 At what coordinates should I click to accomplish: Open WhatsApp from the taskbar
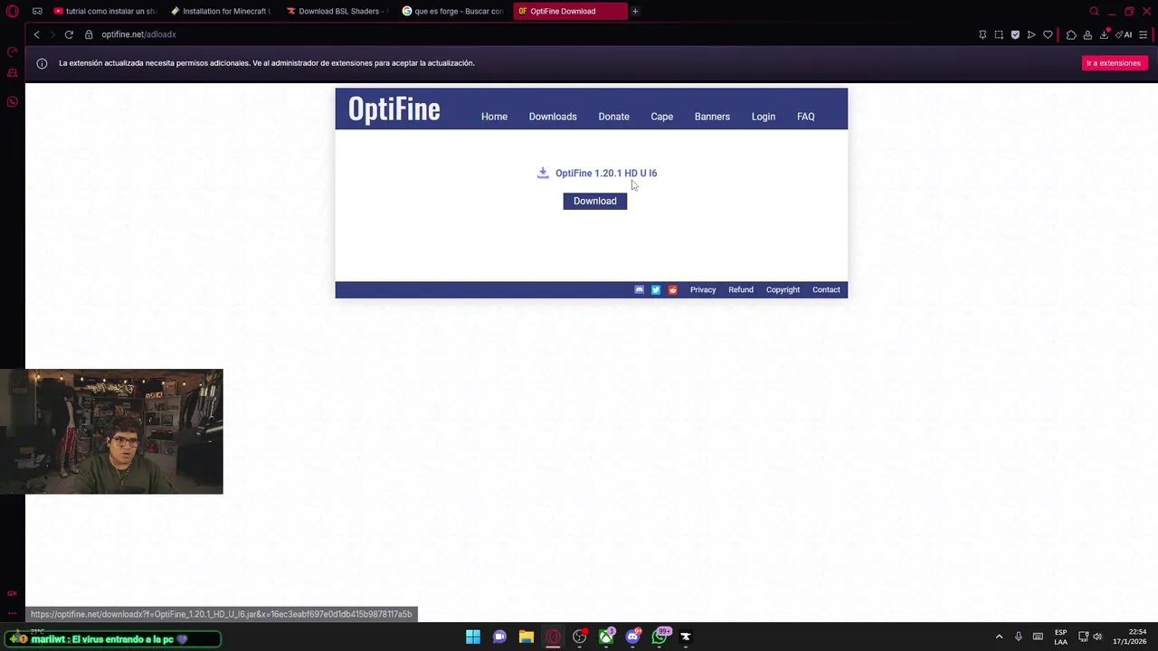click(x=660, y=637)
